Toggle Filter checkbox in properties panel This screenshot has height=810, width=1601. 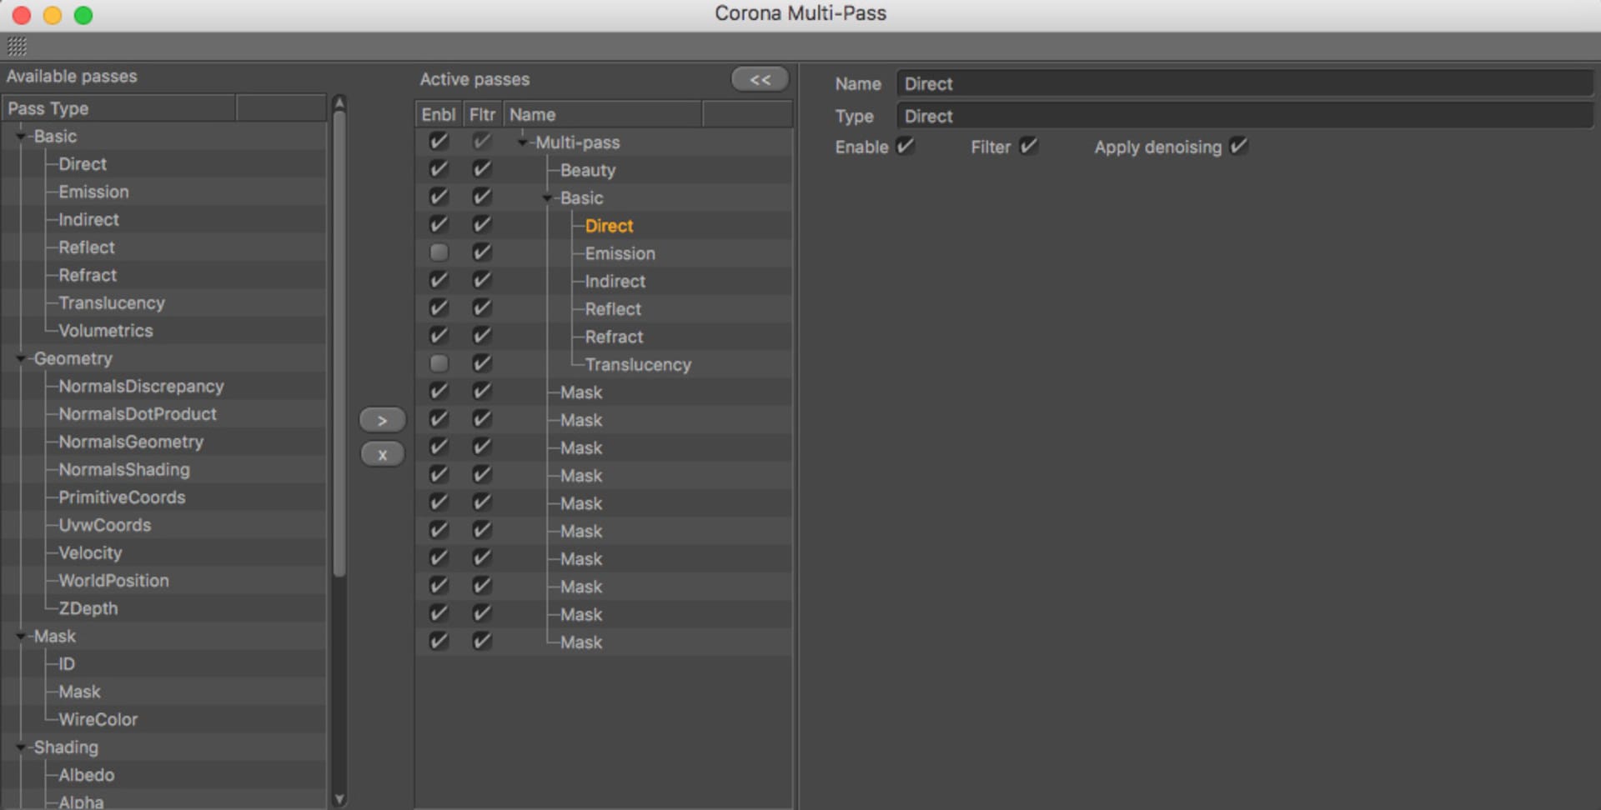[1029, 147]
